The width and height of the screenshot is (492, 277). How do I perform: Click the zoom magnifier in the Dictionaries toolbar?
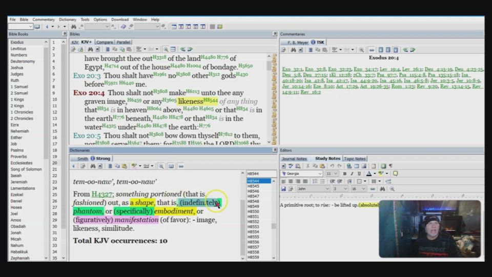161,166
